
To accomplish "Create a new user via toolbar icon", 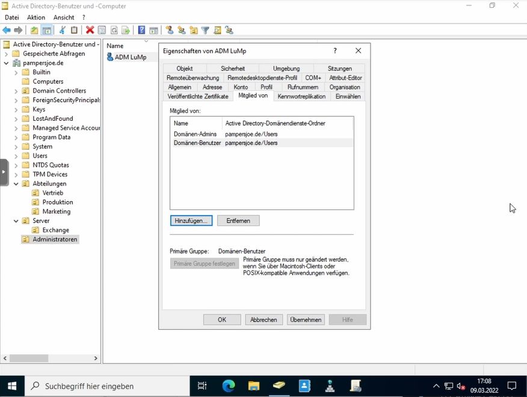I will (x=170, y=30).
